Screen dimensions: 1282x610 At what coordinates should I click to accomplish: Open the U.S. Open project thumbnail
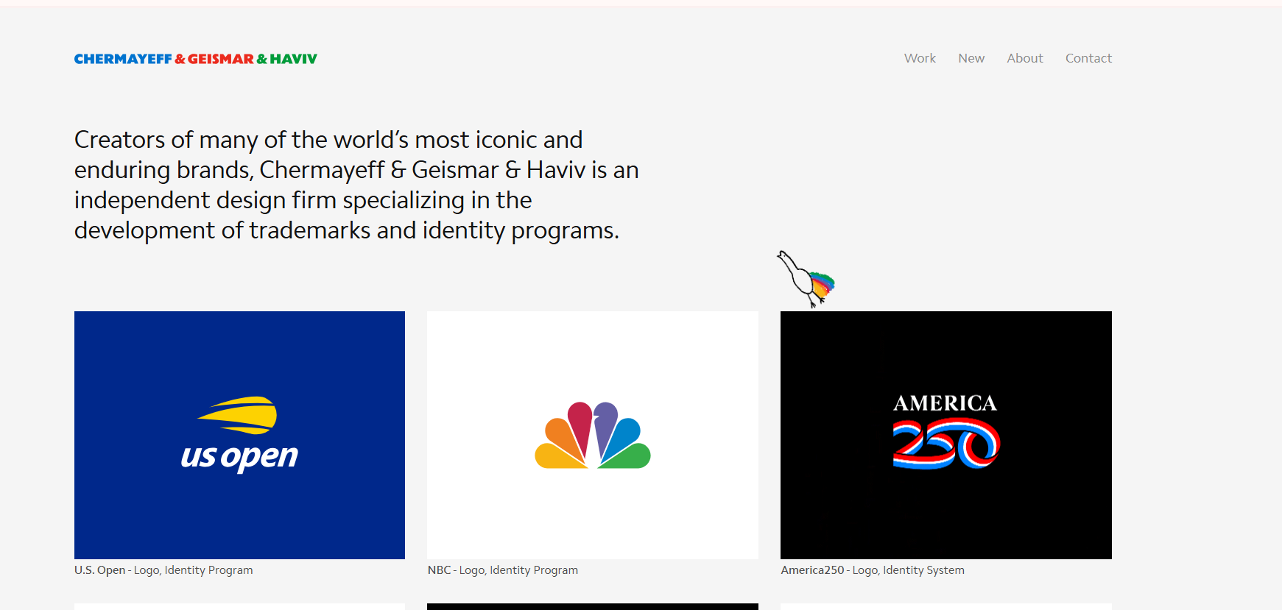point(239,435)
